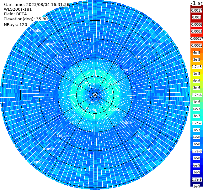Screen dimensions: 203x190
Task: Pick the 1e-7 colorbar label
Action: [x=197, y=130]
